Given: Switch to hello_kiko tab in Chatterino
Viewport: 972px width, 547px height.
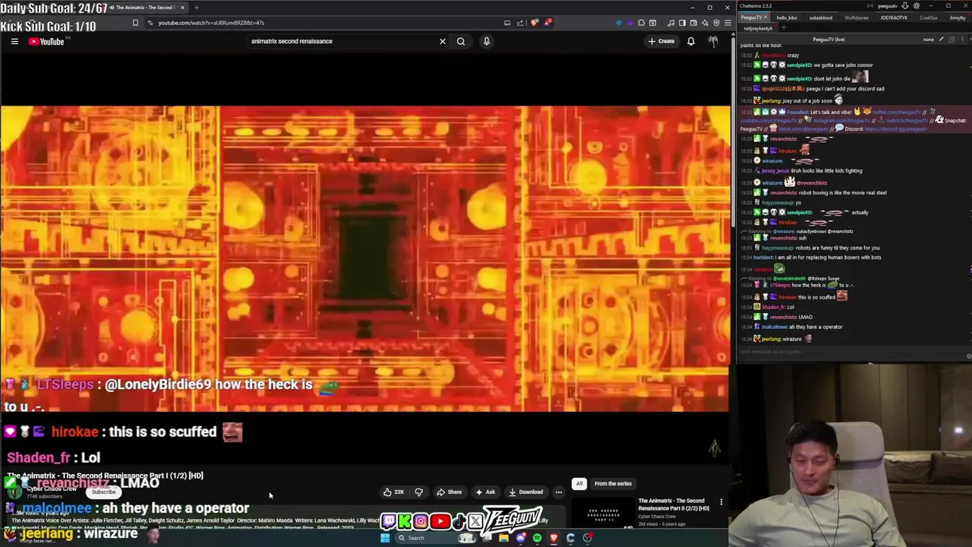Looking at the screenshot, I should coord(787,17).
